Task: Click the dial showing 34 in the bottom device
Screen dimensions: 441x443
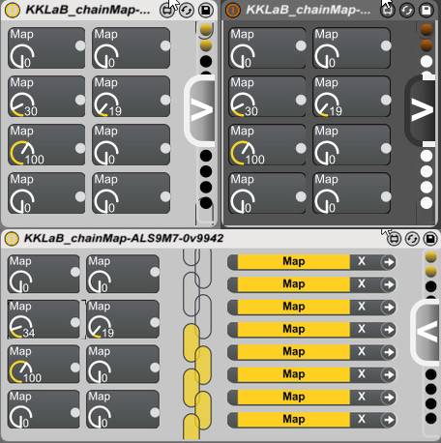Action: click(x=20, y=326)
